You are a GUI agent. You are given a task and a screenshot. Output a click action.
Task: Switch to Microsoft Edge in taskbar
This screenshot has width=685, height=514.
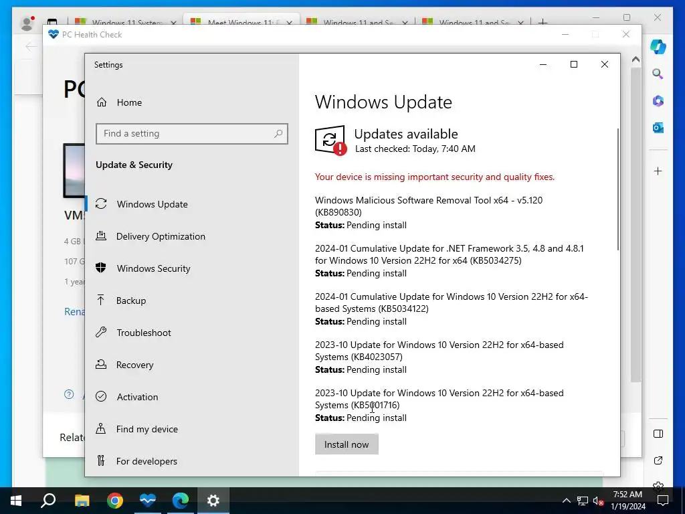[181, 501]
